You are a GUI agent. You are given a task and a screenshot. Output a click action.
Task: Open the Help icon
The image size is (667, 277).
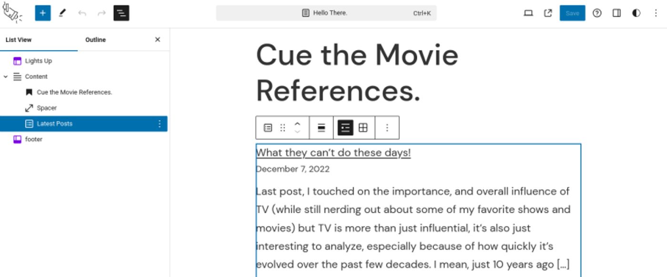pyautogui.click(x=597, y=13)
